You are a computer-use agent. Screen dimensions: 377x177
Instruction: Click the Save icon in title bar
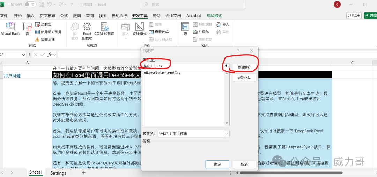coord(41,4)
